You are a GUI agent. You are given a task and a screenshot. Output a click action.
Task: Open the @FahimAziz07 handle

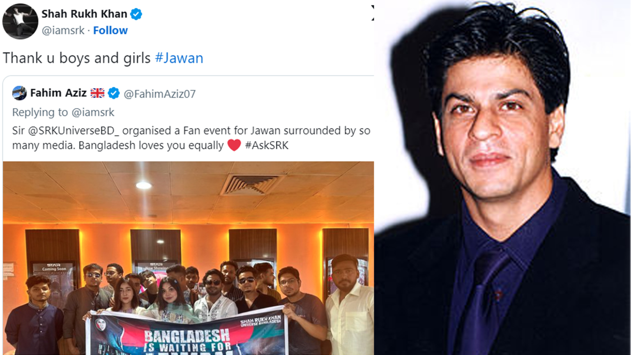159,94
